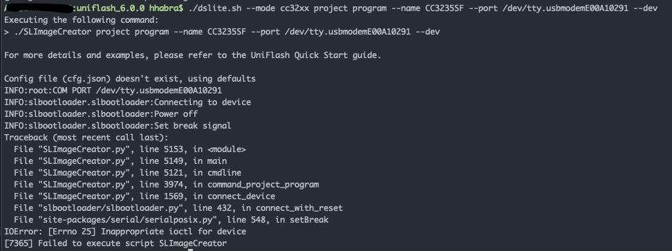Image resolution: width=672 pixels, height=251 pixels.
Task: Click 'Traceback (most recent call last)' line
Action: 86,138
